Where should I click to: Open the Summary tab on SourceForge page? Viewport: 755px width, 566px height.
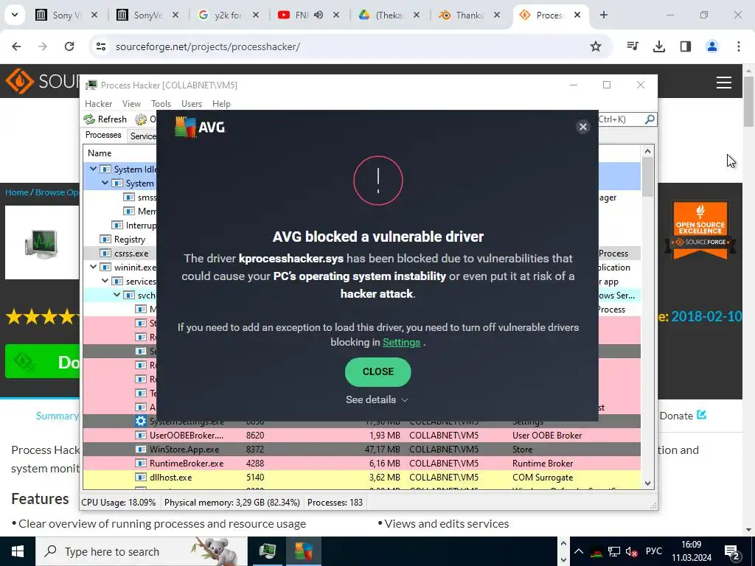pyautogui.click(x=57, y=416)
